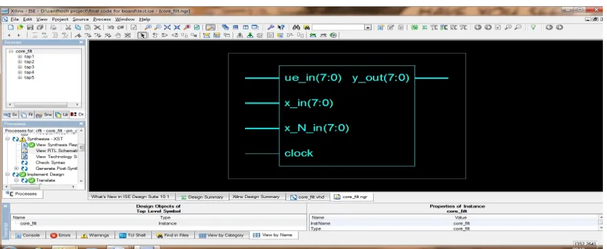Click the Zoom Out magnifier icon
607x249 pixels.
pyautogui.click(x=158, y=28)
